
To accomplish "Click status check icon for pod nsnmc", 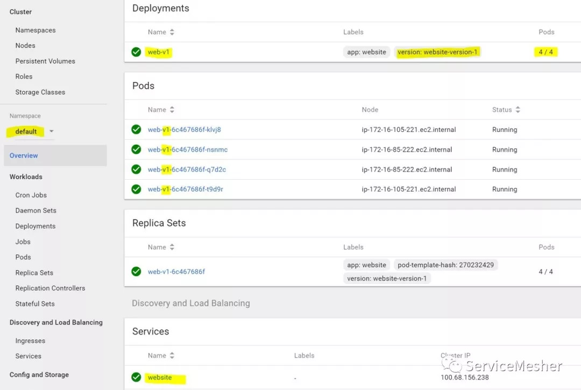I will point(136,149).
